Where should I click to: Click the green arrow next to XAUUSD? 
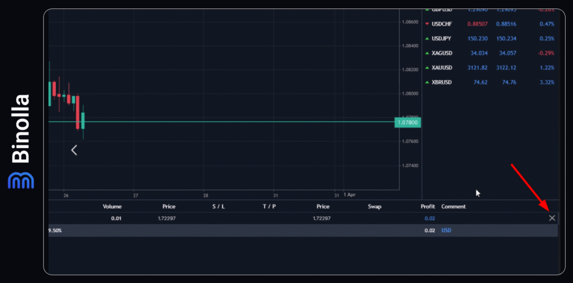(x=428, y=68)
